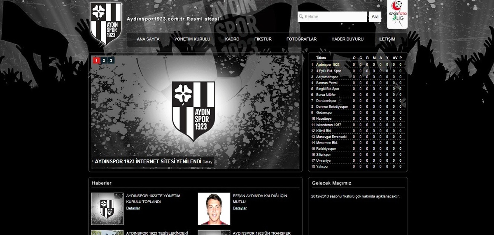The image size is (494, 235).
Task: Select Batman Petrol in the league table
Action: click(x=357, y=83)
